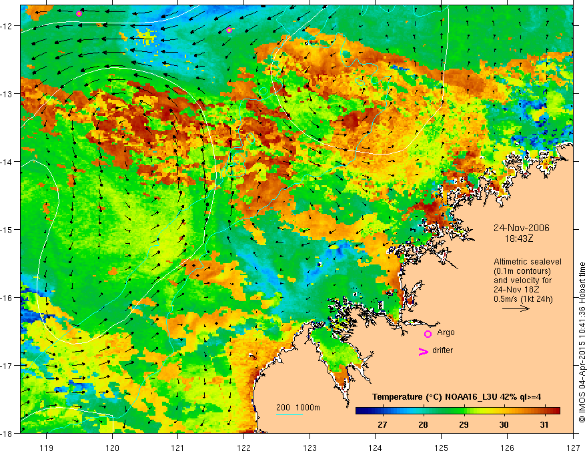
Task: Click the latitude label -17
Action: coord(7,365)
